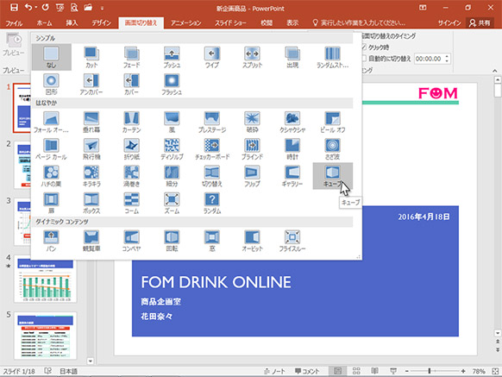Select the 観覧車 transition
502x377 pixels.
(x=91, y=241)
